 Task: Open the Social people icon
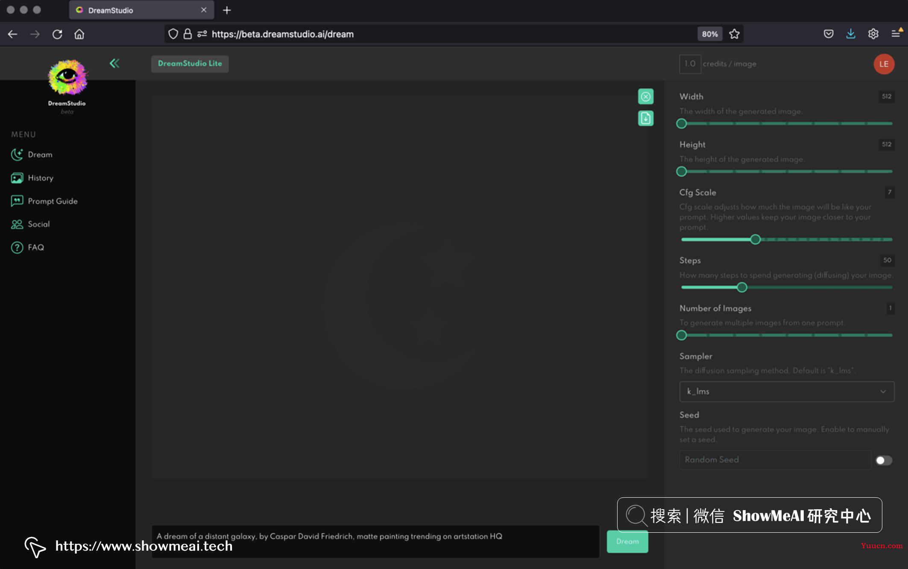[x=17, y=224]
